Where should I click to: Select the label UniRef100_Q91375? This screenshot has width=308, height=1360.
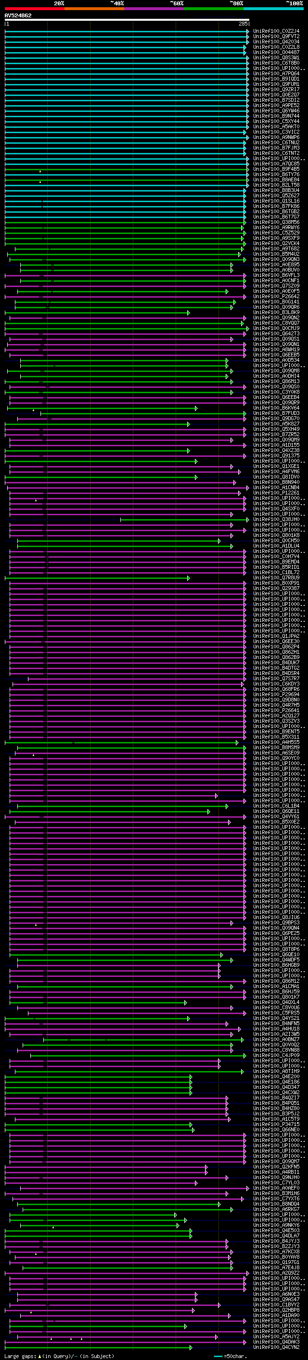276,455
